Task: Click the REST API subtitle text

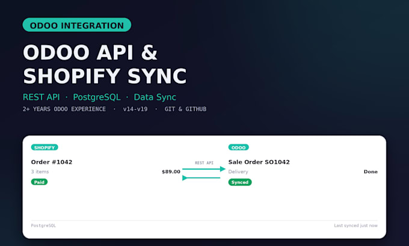Action: (42, 97)
